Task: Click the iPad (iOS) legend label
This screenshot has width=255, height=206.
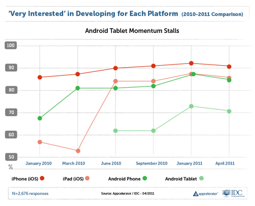Action: [x=73, y=179]
